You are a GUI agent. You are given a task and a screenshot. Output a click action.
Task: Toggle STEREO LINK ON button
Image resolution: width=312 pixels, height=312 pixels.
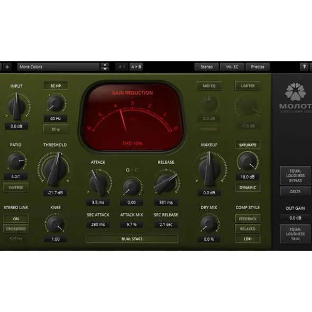[16, 219]
